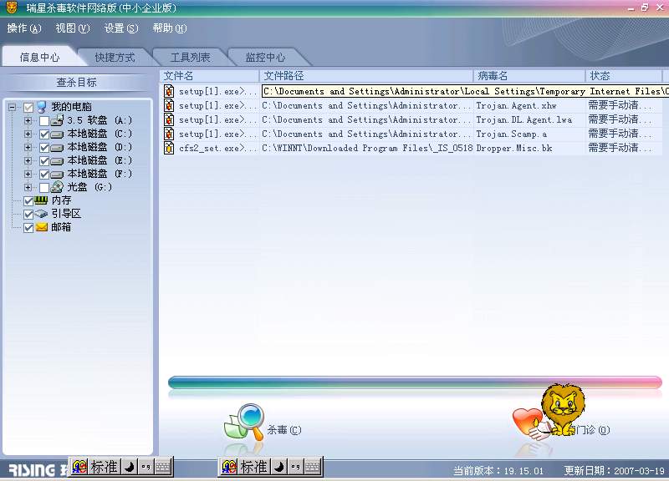669x481 pixels.
Task: Click the 本地磁盘 (E:) drive icon
Action: pos(57,161)
